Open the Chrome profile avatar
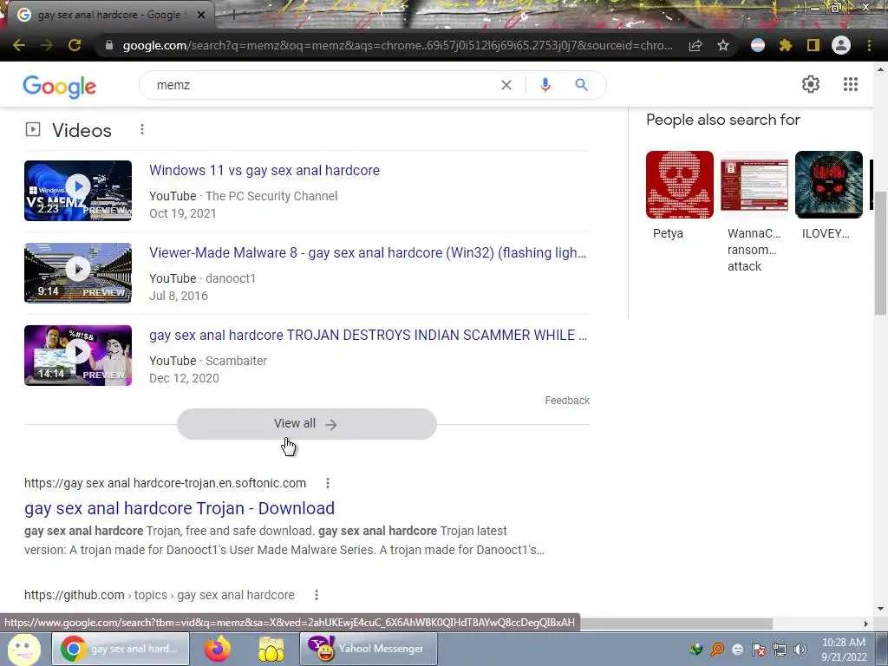 [841, 45]
